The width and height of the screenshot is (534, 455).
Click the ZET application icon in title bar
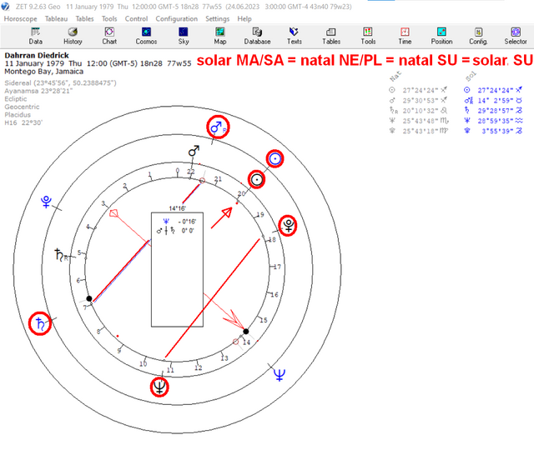click(x=6, y=7)
